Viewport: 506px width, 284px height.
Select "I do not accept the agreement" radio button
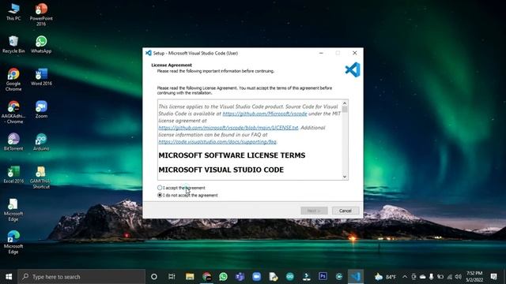pos(160,195)
